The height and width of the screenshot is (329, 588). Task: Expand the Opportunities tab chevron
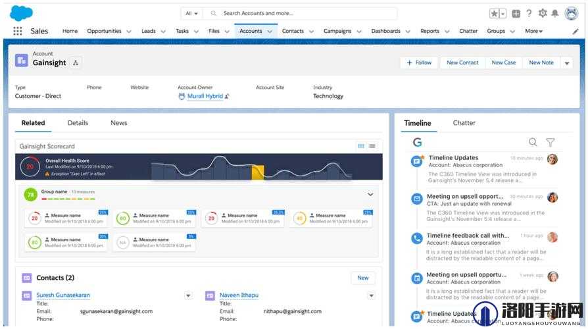[x=129, y=32]
